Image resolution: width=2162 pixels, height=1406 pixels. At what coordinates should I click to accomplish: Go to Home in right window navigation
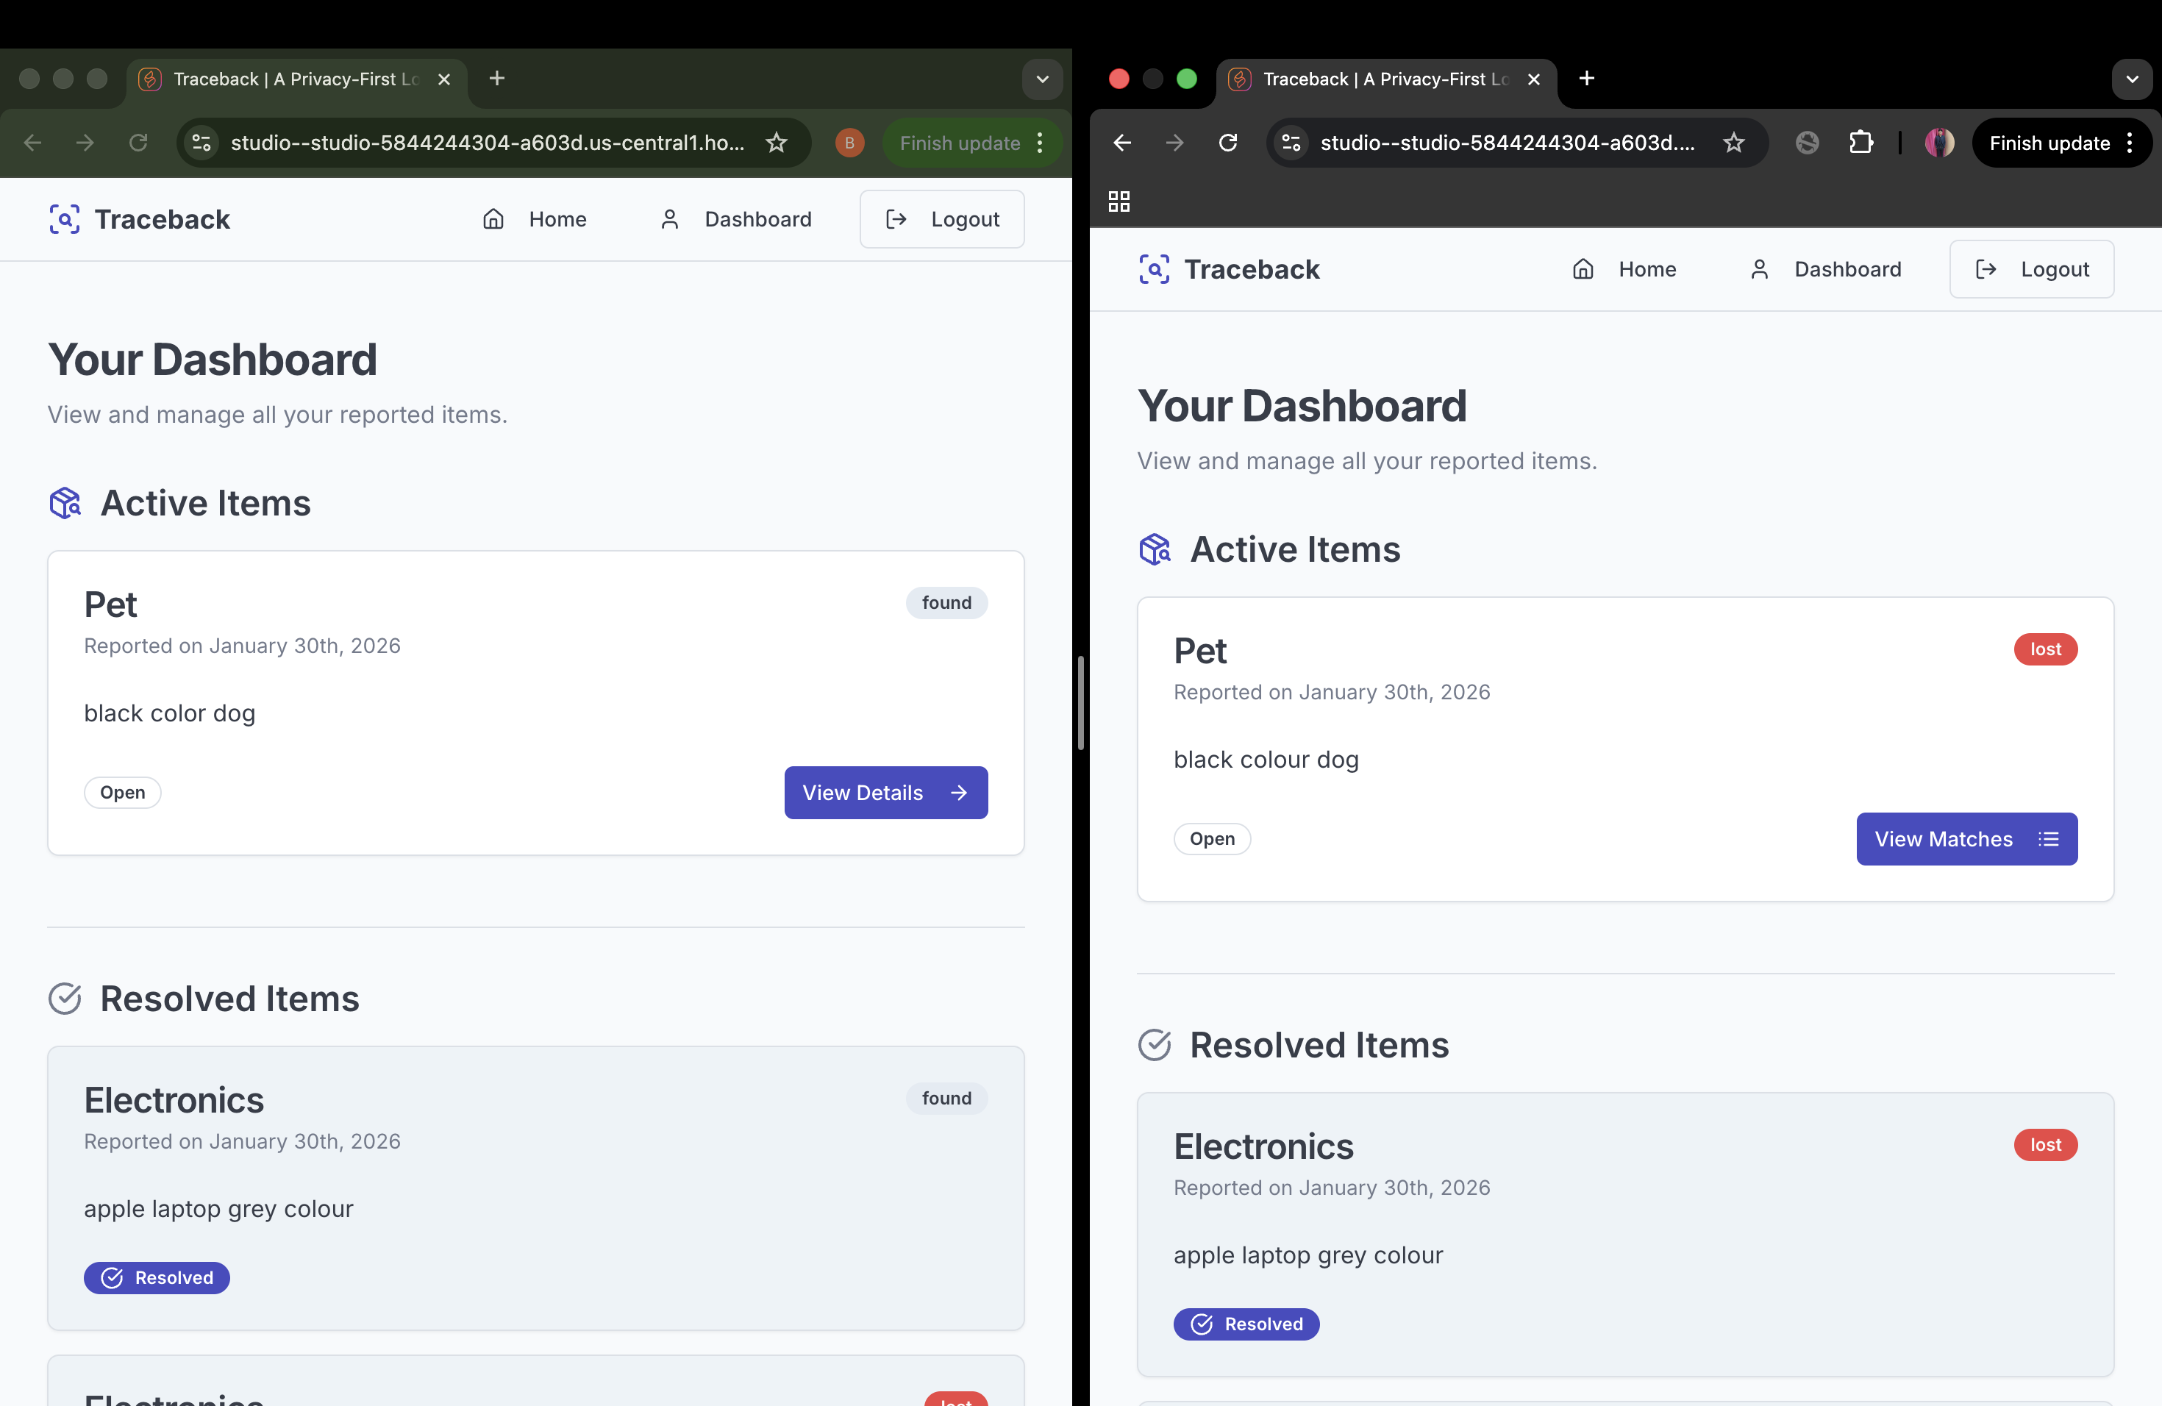(1624, 269)
